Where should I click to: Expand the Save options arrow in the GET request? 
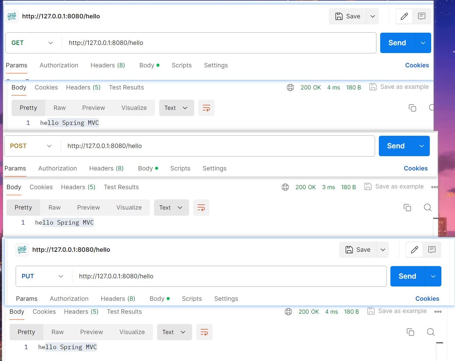point(373,16)
